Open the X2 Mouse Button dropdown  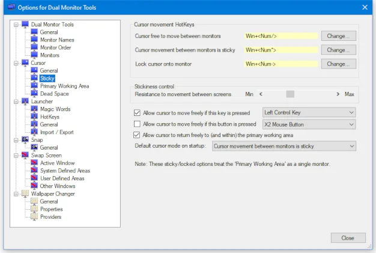309,124
